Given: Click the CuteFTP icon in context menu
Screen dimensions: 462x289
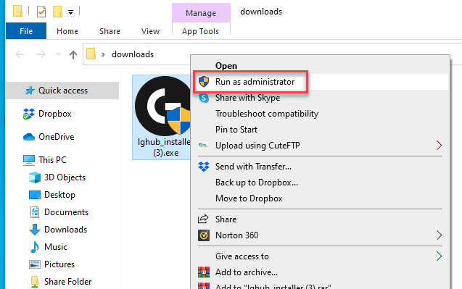Looking at the screenshot, I should tap(204, 145).
